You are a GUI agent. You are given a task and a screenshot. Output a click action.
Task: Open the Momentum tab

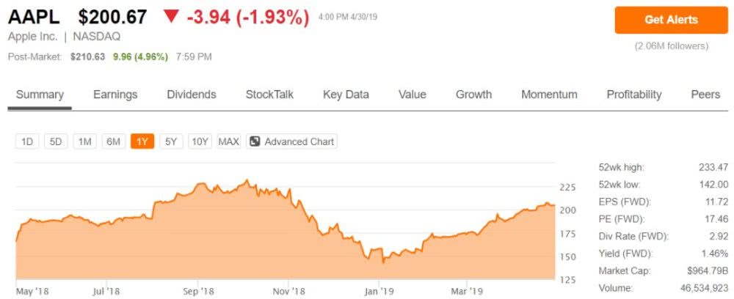pos(549,95)
